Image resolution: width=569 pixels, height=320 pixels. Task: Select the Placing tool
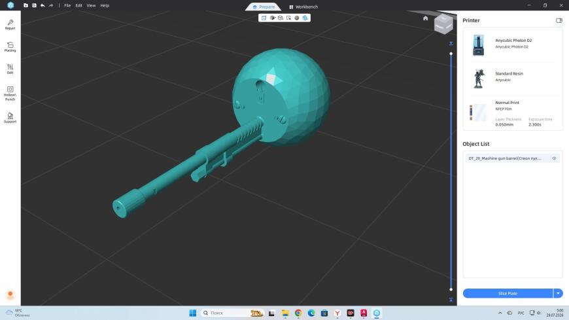coord(10,47)
